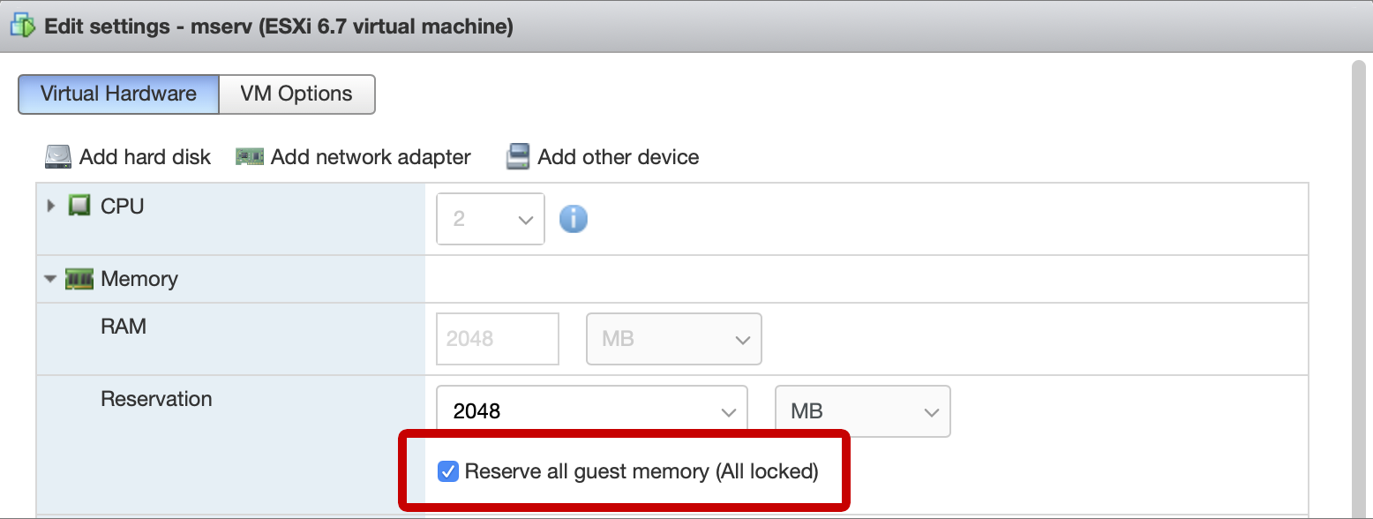Click the Add network adapter button
The width and height of the screenshot is (1373, 519).
(x=354, y=157)
